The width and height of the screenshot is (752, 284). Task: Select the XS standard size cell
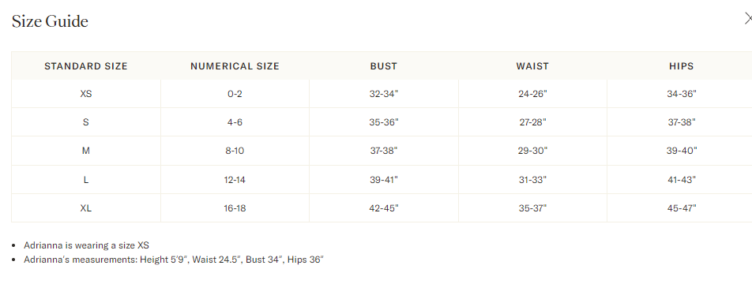click(86, 94)
